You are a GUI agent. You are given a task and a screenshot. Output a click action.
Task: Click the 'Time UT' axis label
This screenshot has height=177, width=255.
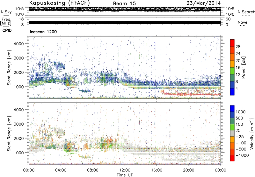[x=125, y=175]
